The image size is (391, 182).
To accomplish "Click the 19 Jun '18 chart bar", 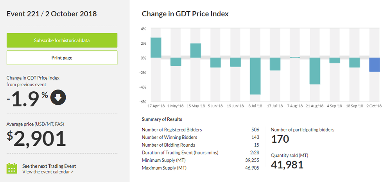I will pyautogui.click(x=235, y=62).
